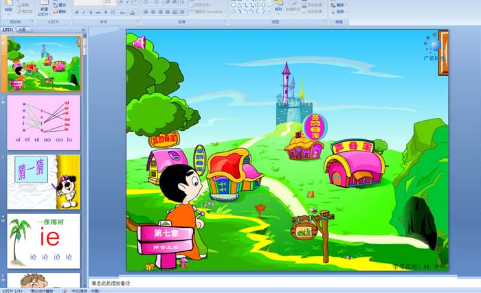Align text right
The image size is (481, 293).
[160, 12]
